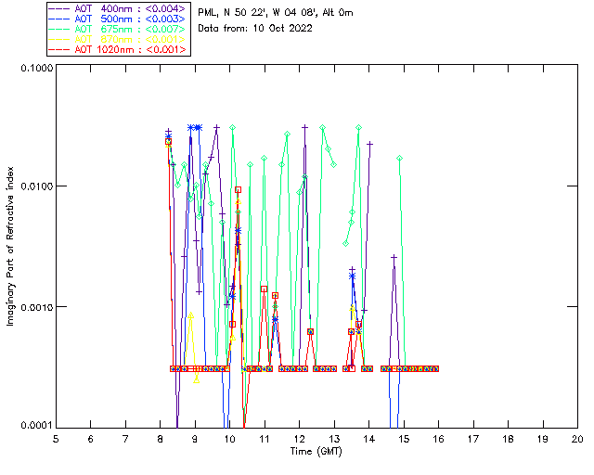Viewport: 594px width, 475px height.
Task: Click the x-axis tick label 15
Action: [x=404, y=439]
